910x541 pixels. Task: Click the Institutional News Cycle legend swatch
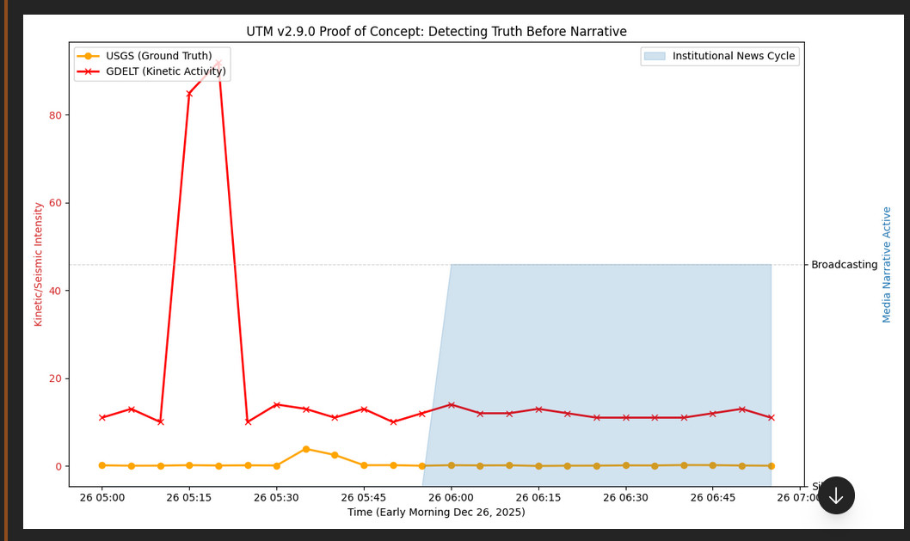(x=654, y=56)
